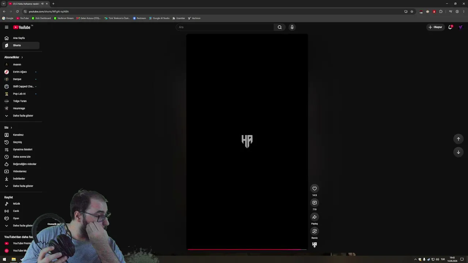Open the Chrome three-dot menu
This screenshot has width=468, height=263.
[463, 11]
